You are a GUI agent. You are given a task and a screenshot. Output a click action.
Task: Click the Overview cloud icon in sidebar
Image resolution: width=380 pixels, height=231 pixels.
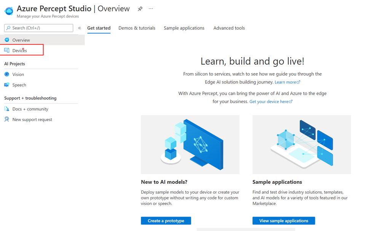coord(7,40)
